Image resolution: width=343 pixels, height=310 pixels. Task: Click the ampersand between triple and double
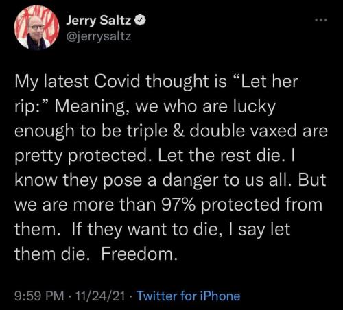[x=178, y=131]
